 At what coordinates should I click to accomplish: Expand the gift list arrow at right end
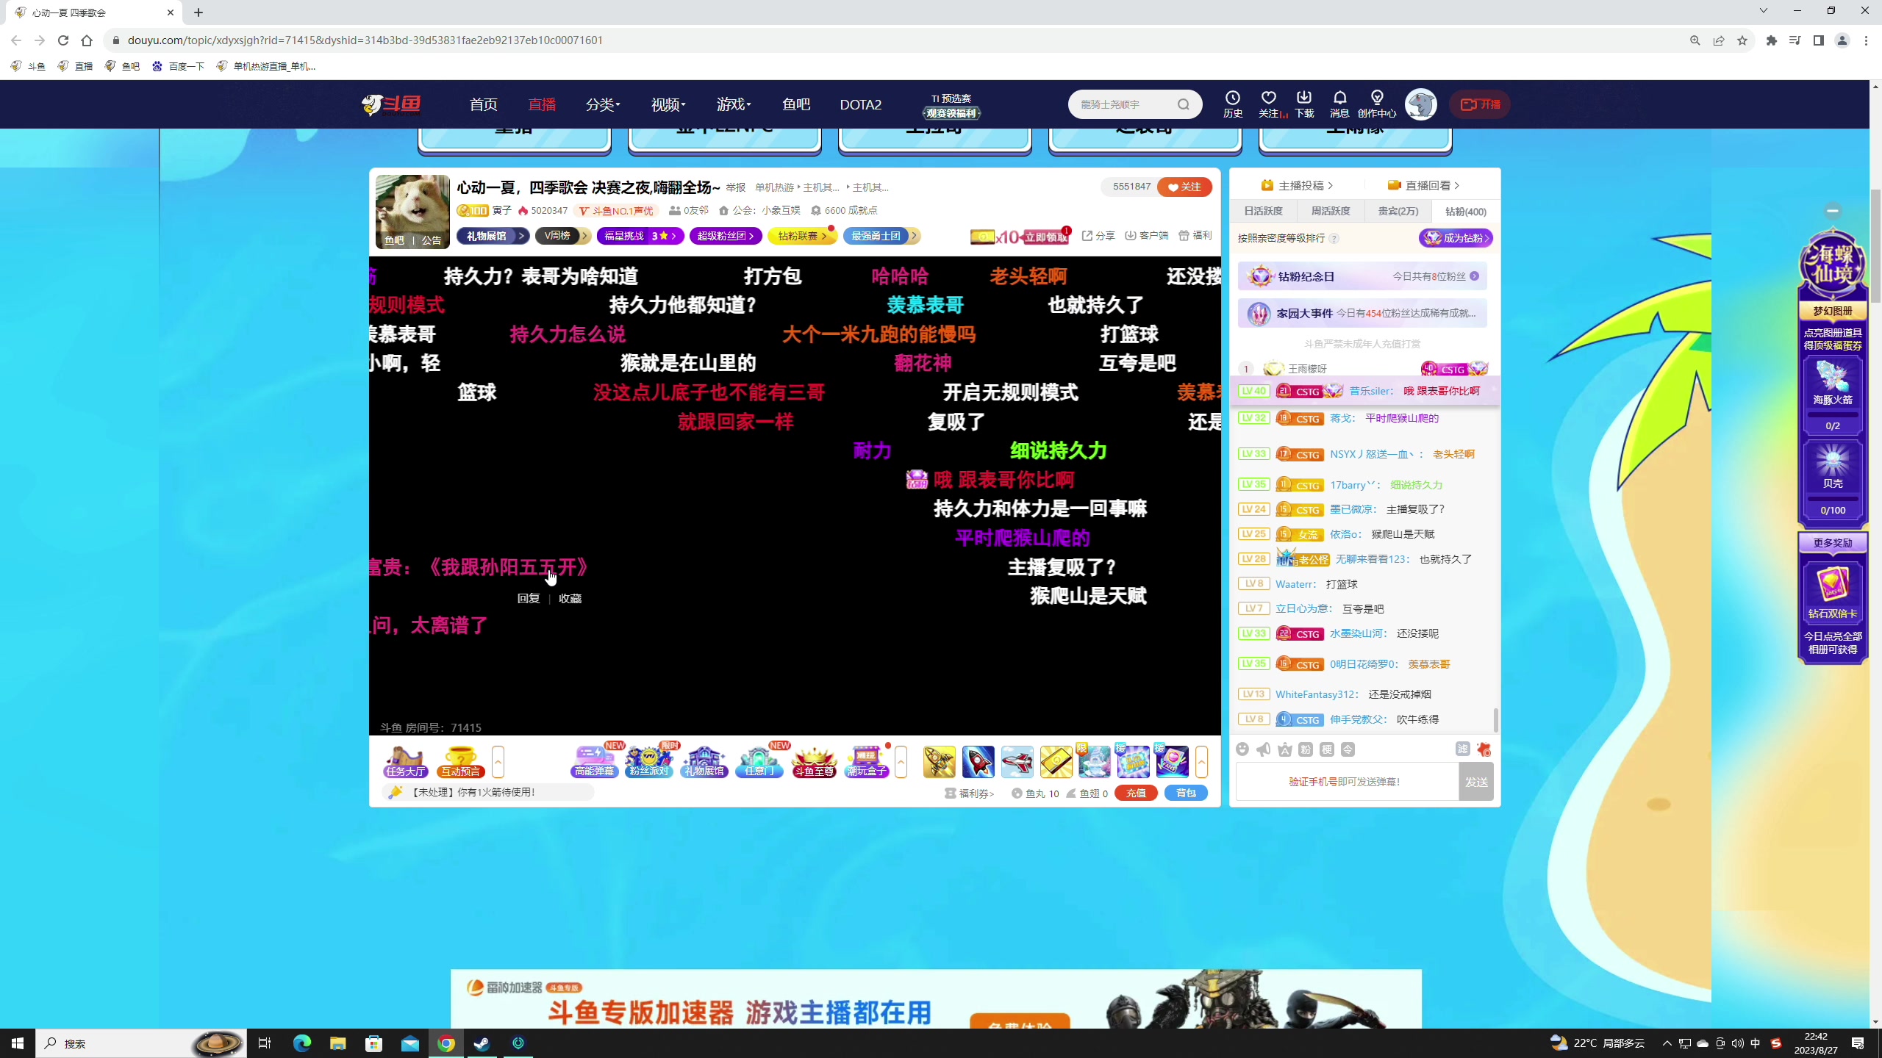(x=1201, y=762)
